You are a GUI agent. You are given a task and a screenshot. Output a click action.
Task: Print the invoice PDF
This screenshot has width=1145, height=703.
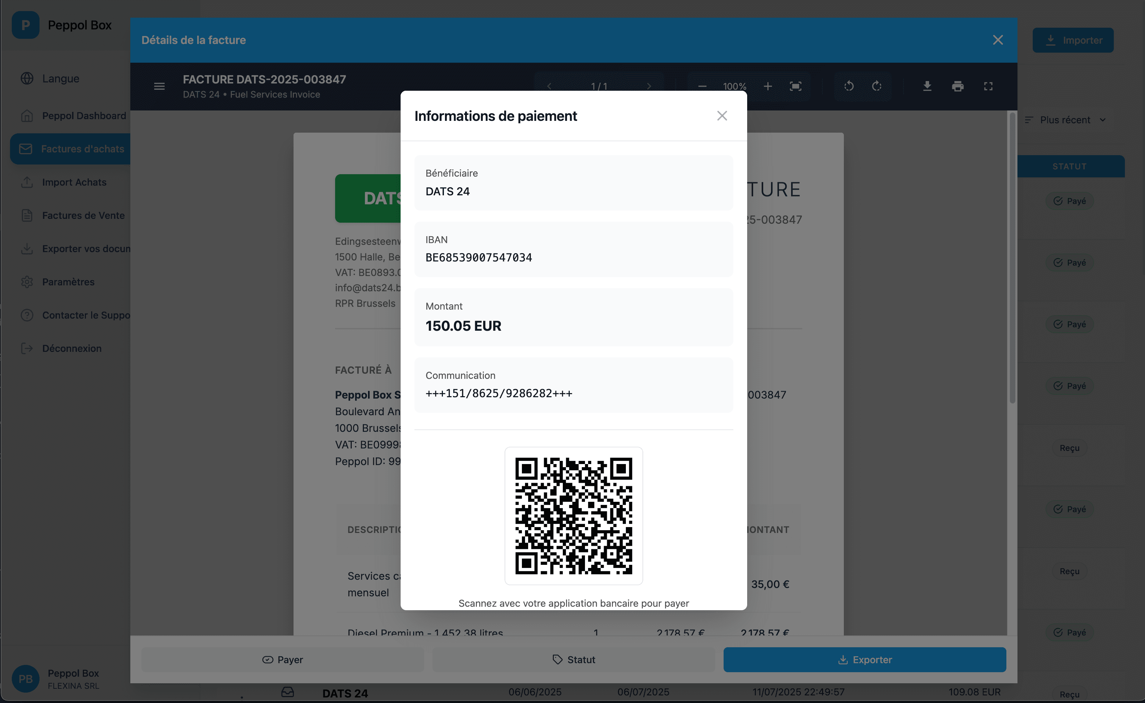958,86
